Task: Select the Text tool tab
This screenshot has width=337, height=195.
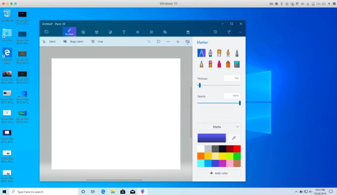Action: coord(124,32)
